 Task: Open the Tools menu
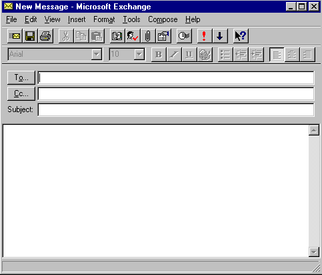click(131, 19)
